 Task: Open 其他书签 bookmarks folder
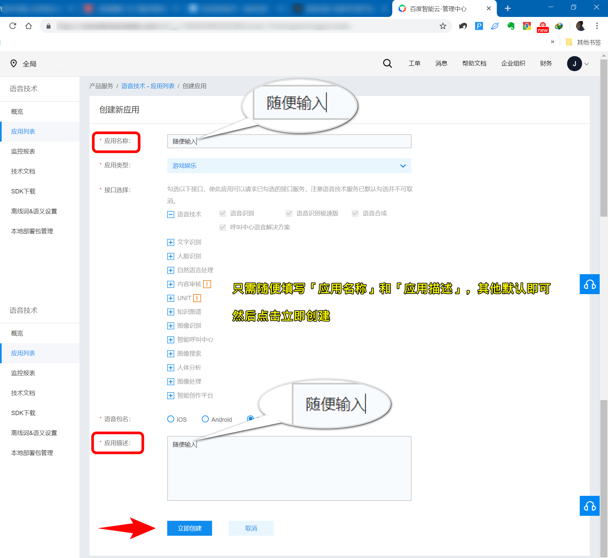pyautogui.click(x=584, y=42)
